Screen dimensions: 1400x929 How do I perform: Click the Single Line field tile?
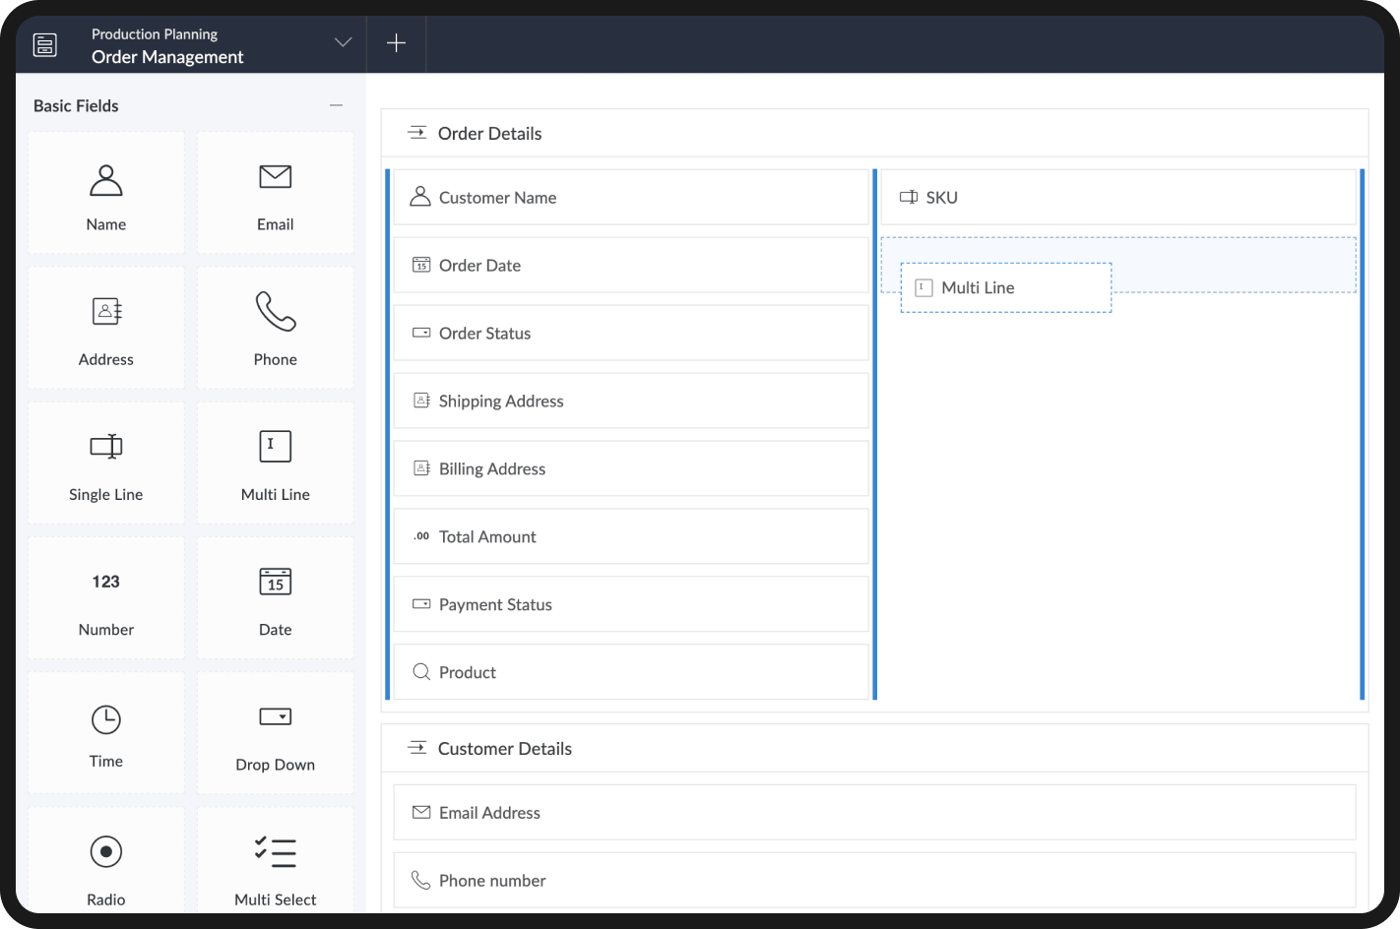pyautogui.click(x=106, y=464)
